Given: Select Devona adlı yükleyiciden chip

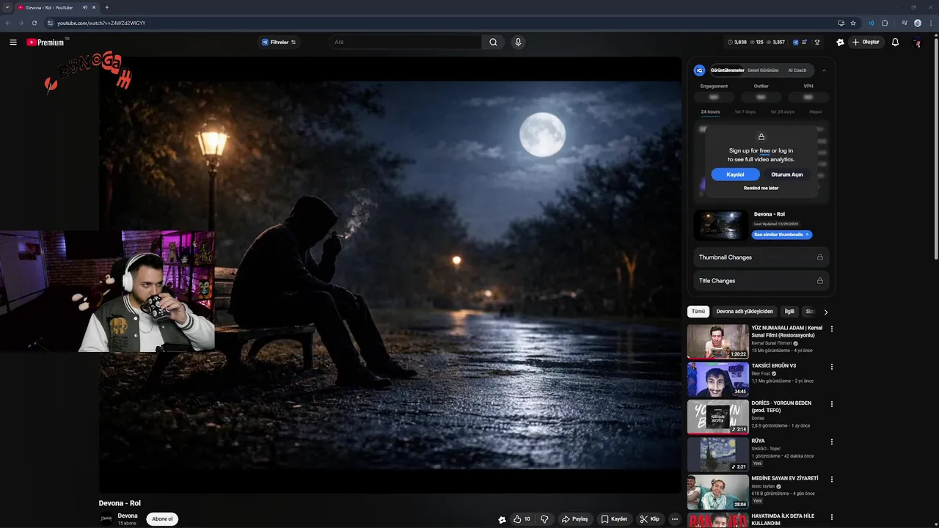Looking at the screenshot, I should tap(745, 312).
